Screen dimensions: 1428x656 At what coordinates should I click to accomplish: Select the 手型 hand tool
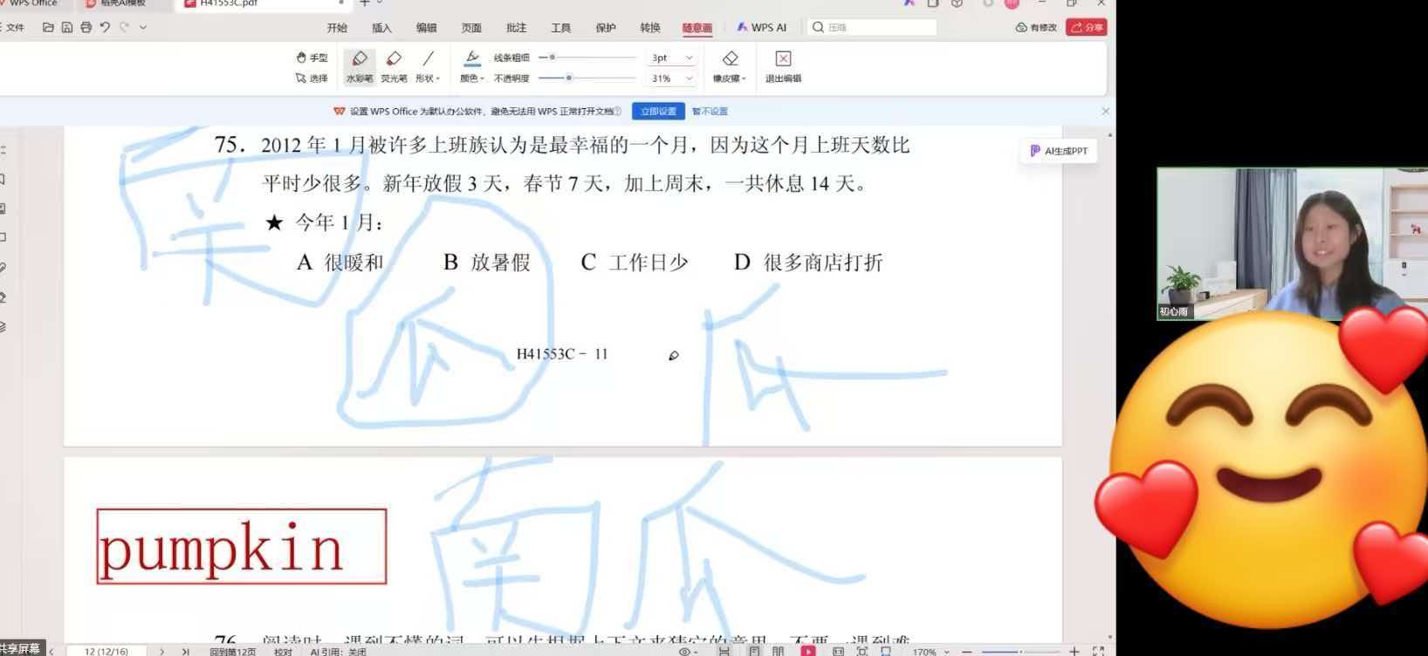pyautogui.click(x=312, y=58)
